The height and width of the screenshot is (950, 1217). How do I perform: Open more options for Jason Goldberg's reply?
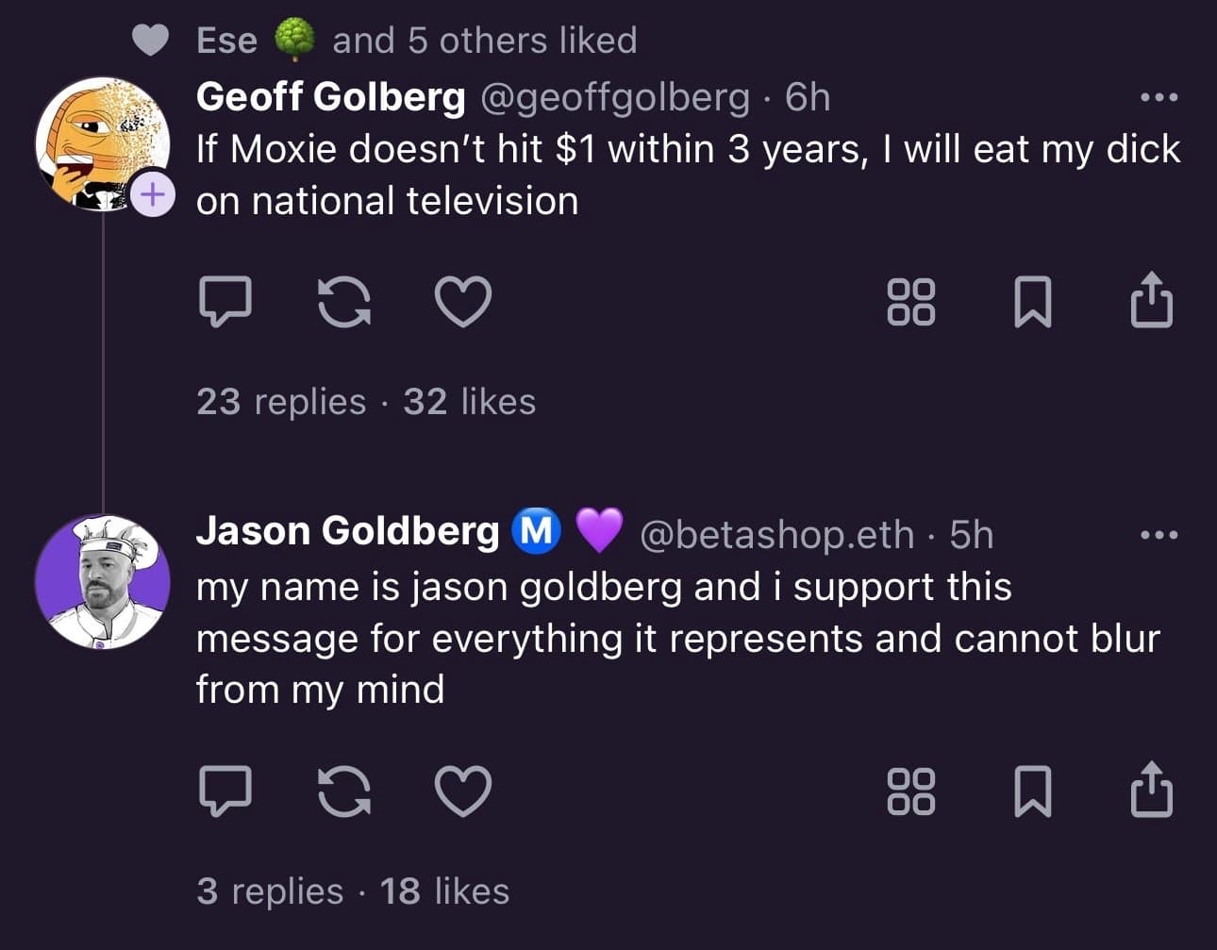click(x=1159, y=535)
